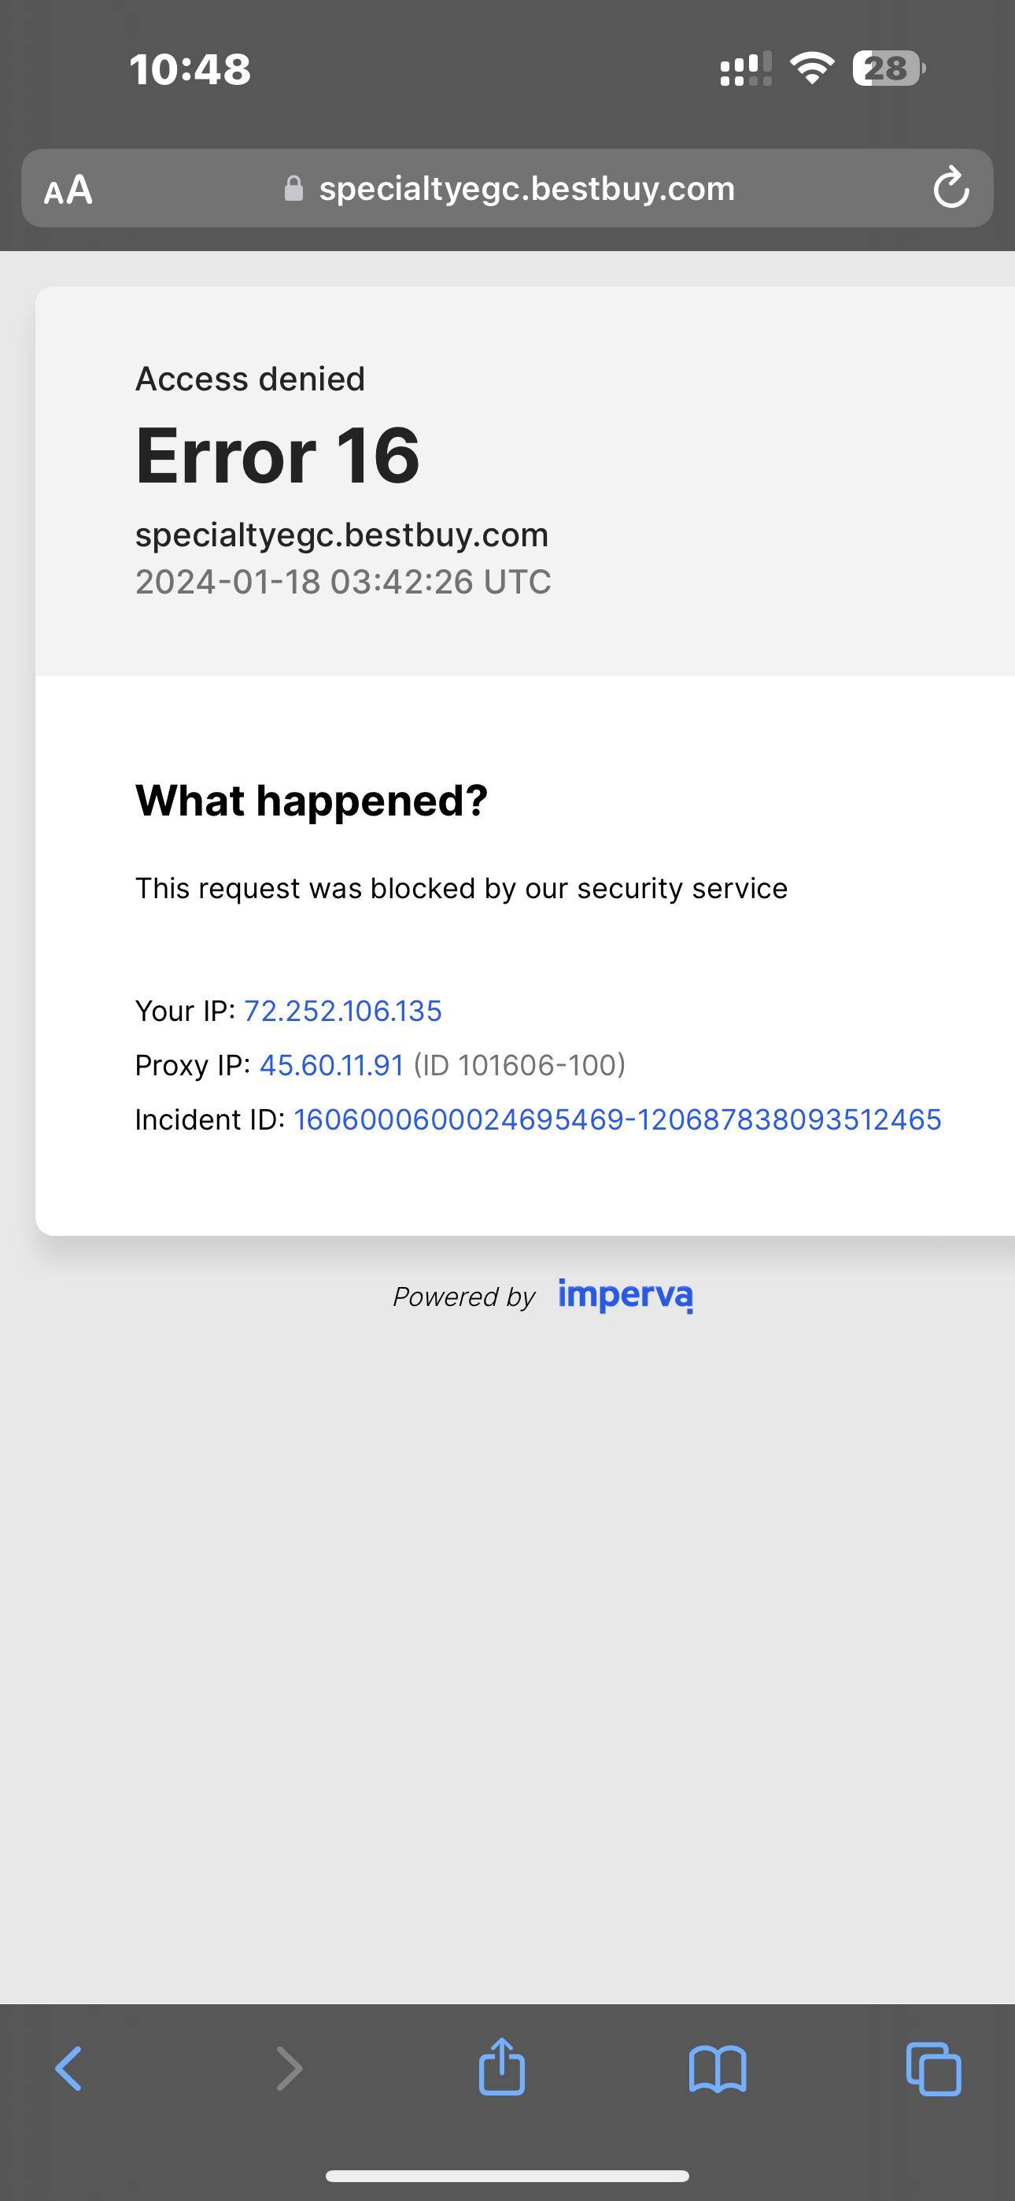Open the tabs overview icon
Image resolution: width=1015 pixels, height=2201 pixels.
tap(933, 2069)
